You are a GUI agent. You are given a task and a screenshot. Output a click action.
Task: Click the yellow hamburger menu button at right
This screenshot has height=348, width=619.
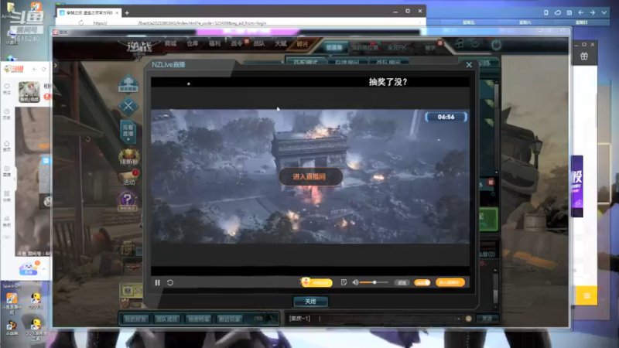click(x=587, y=296)
